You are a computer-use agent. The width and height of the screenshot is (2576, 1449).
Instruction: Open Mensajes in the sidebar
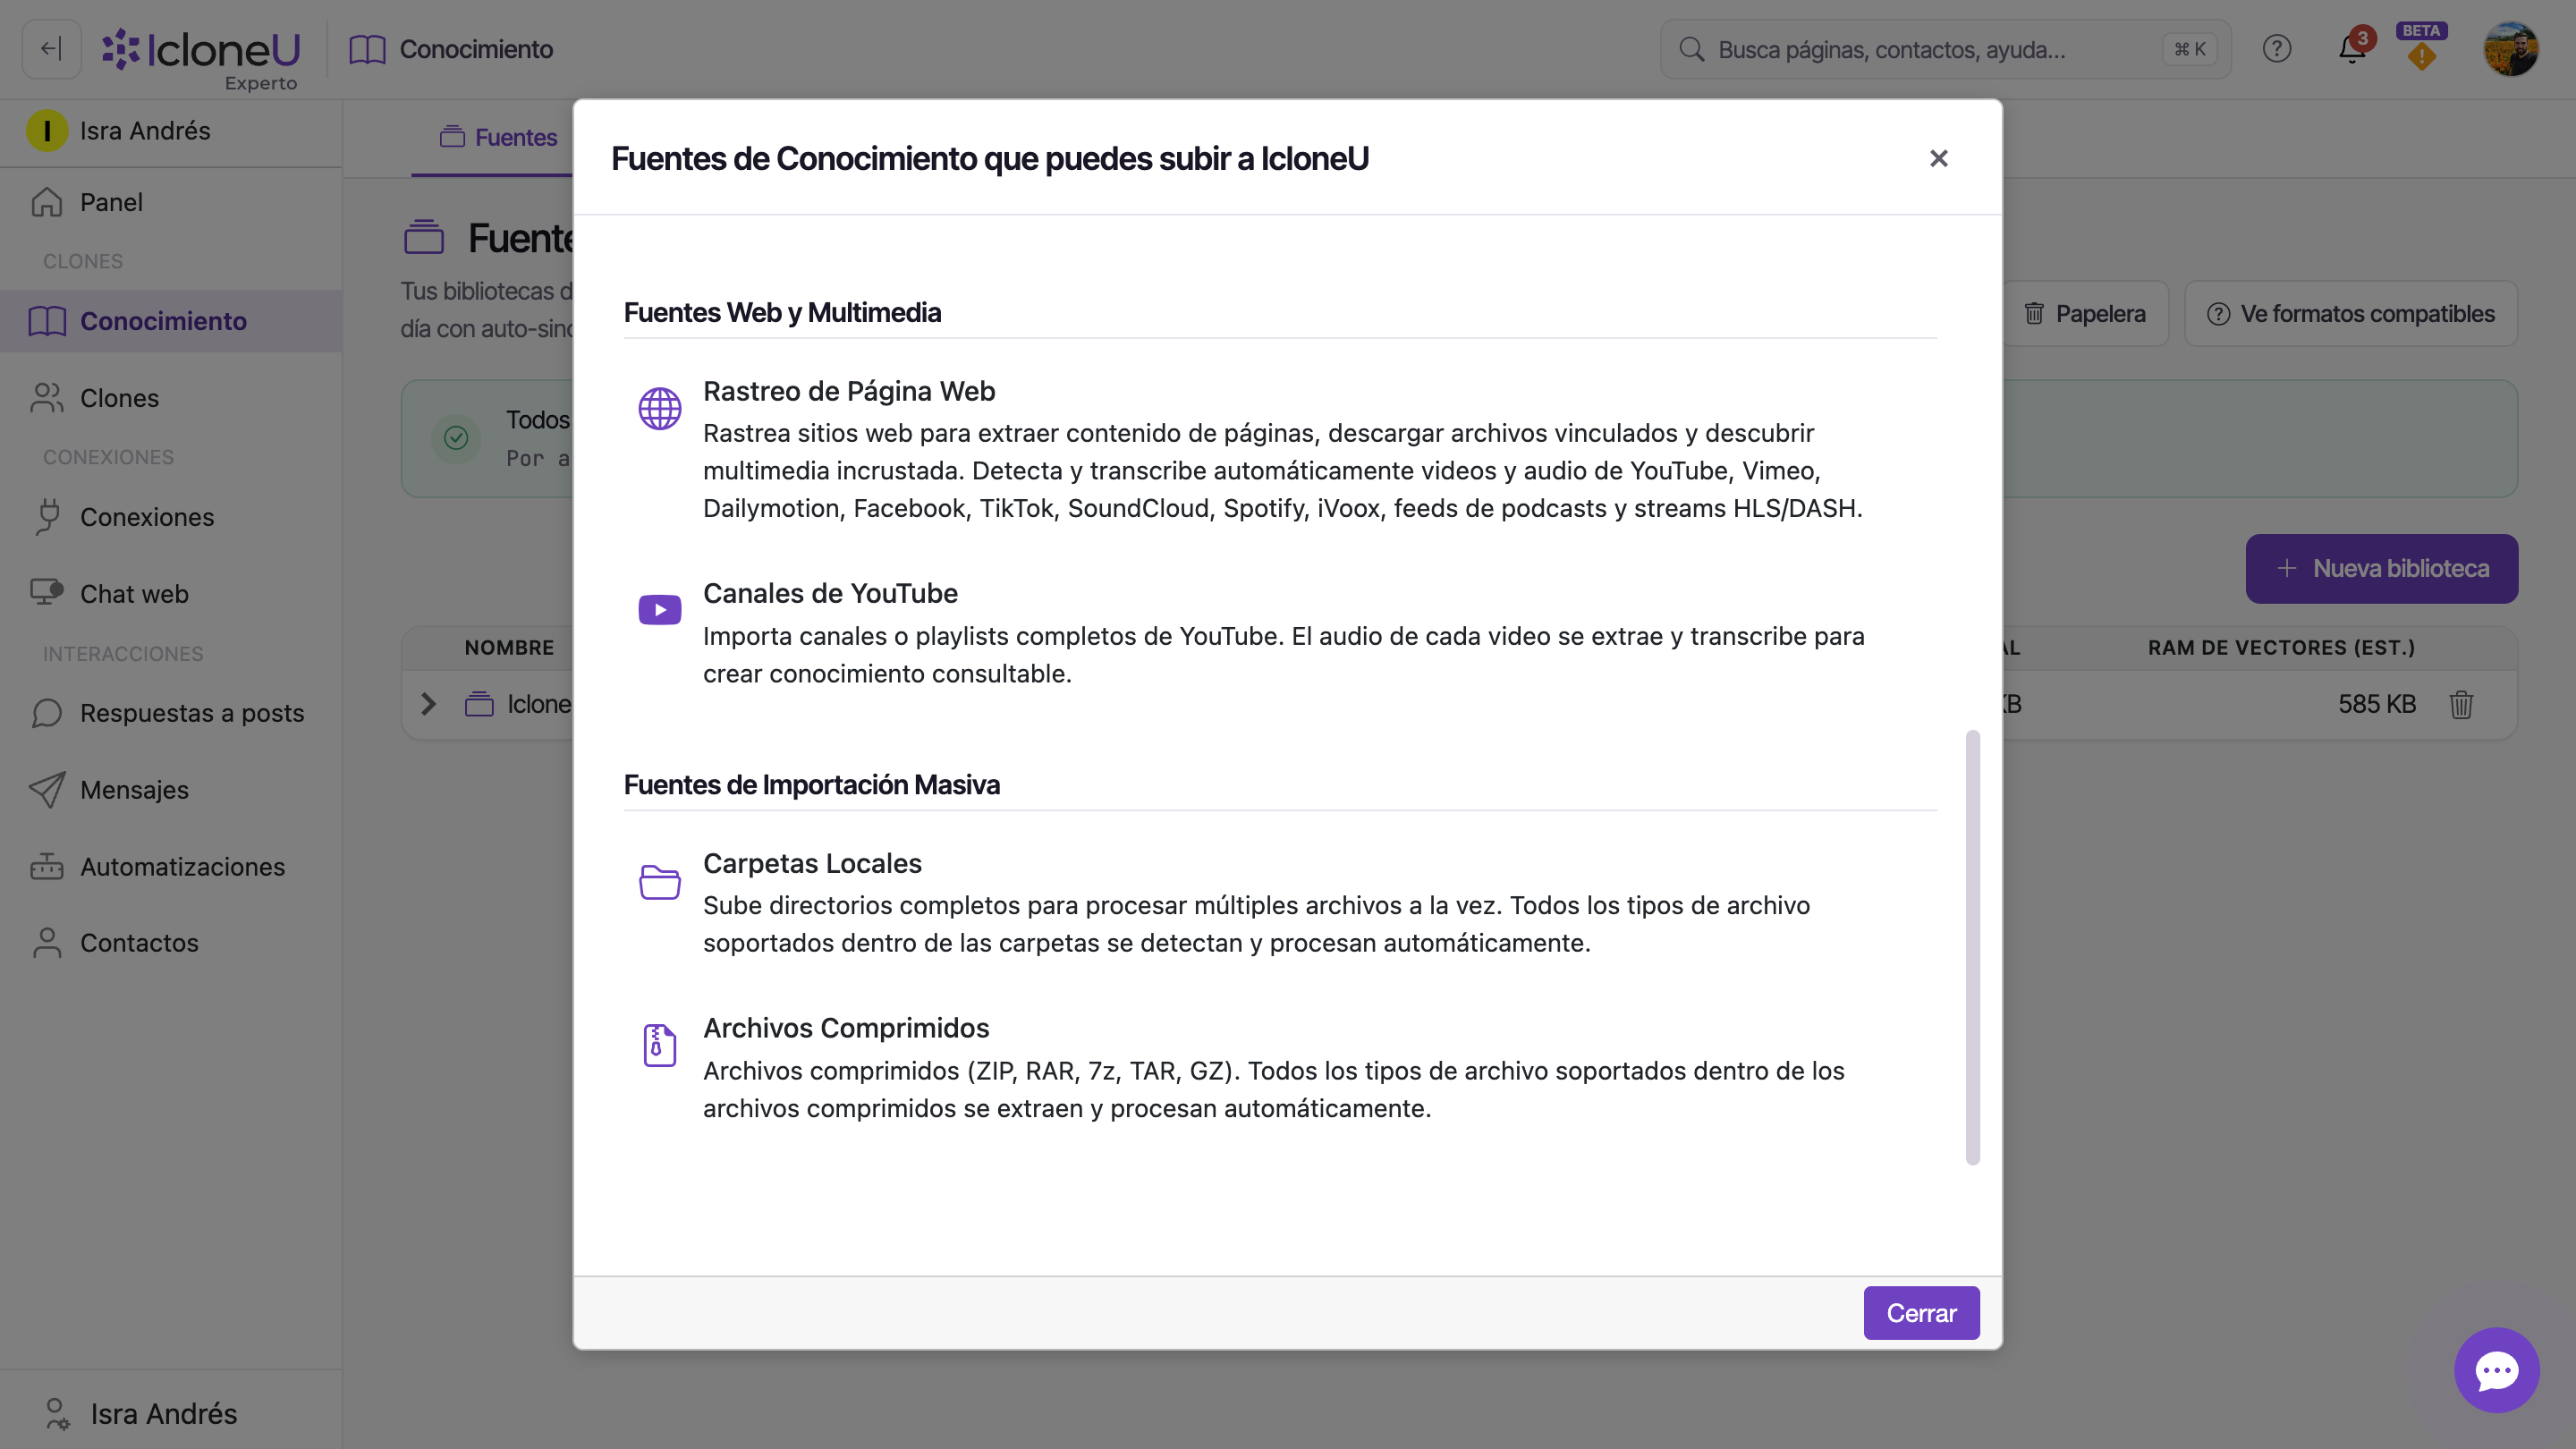point(171,790)
